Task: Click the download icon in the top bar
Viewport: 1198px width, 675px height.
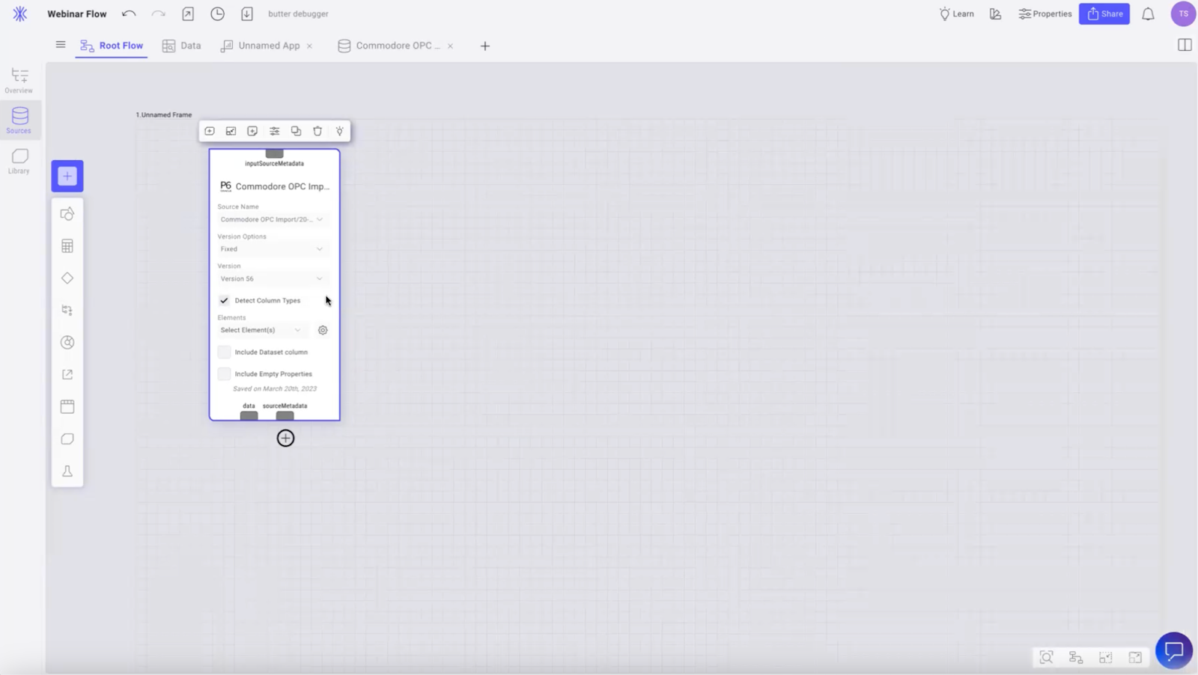Action: pos(247,13)
